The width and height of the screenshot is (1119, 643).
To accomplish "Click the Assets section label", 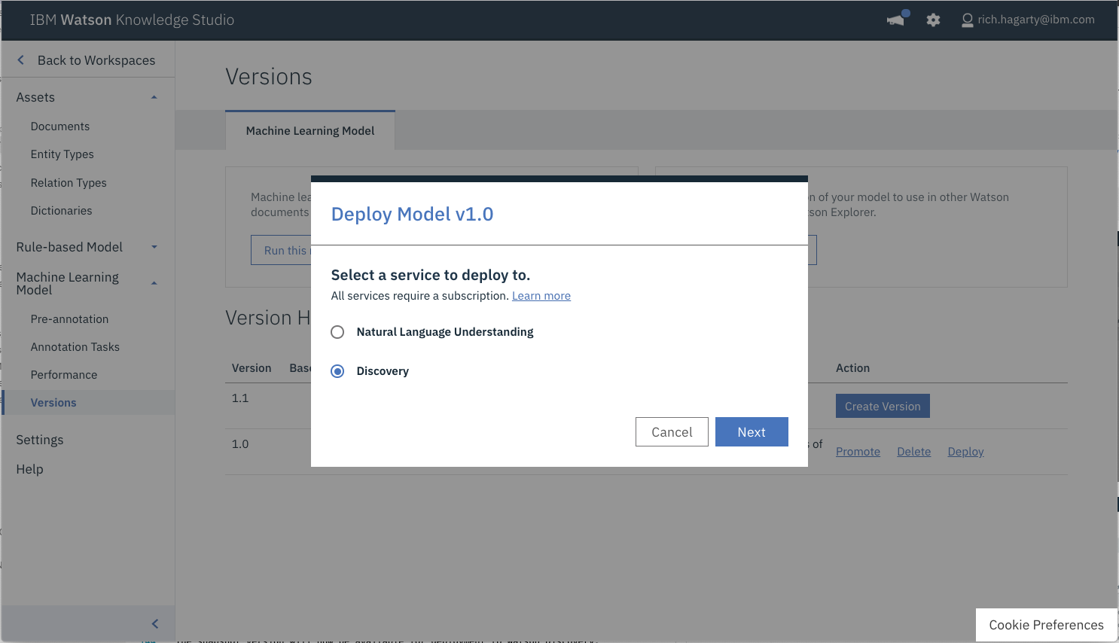I will coord(35,97).
